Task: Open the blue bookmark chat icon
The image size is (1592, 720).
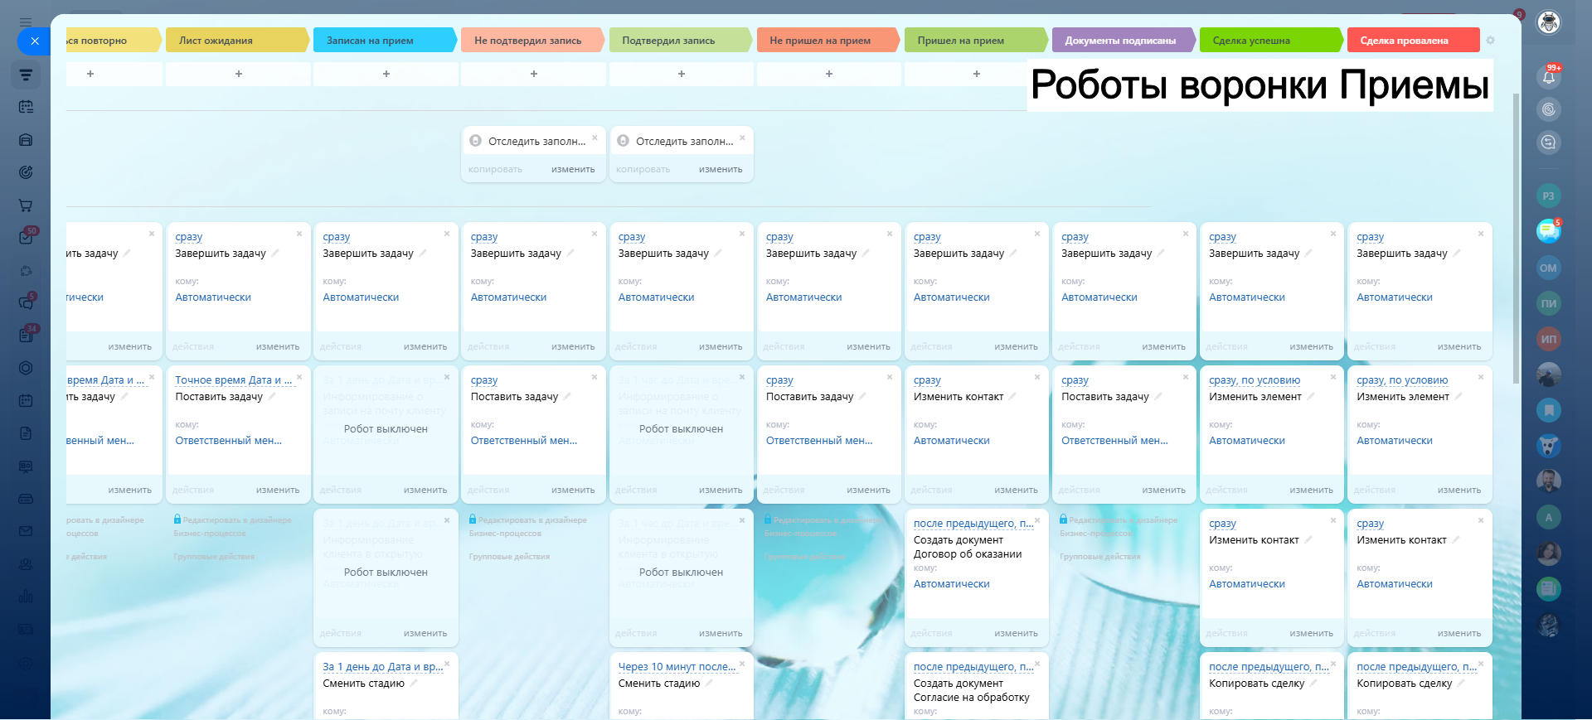Action: 1549,410
